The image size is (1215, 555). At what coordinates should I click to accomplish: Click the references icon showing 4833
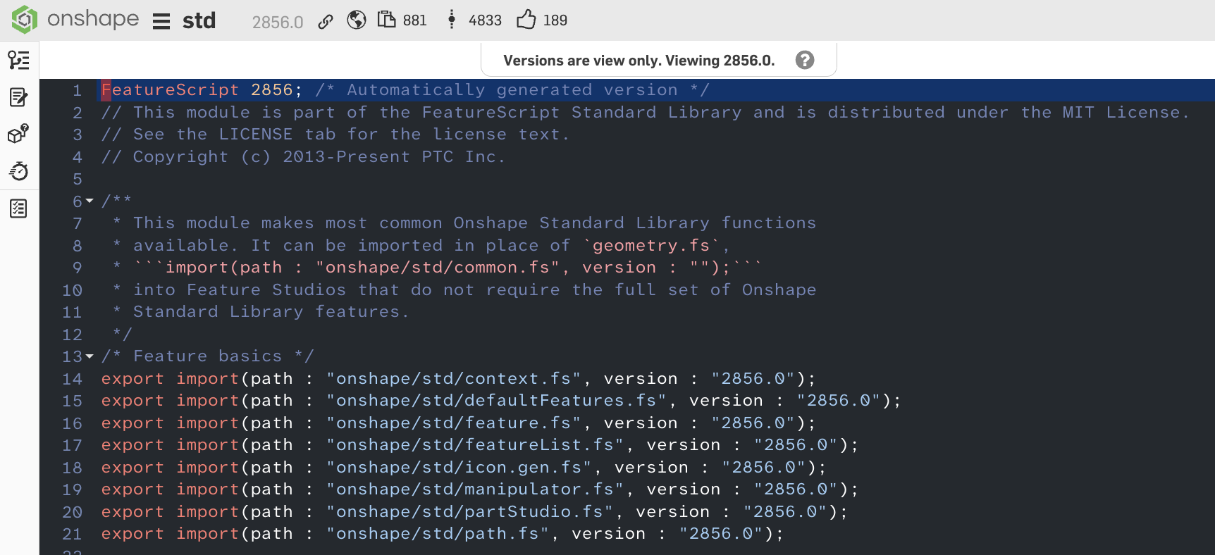point(452,20)
